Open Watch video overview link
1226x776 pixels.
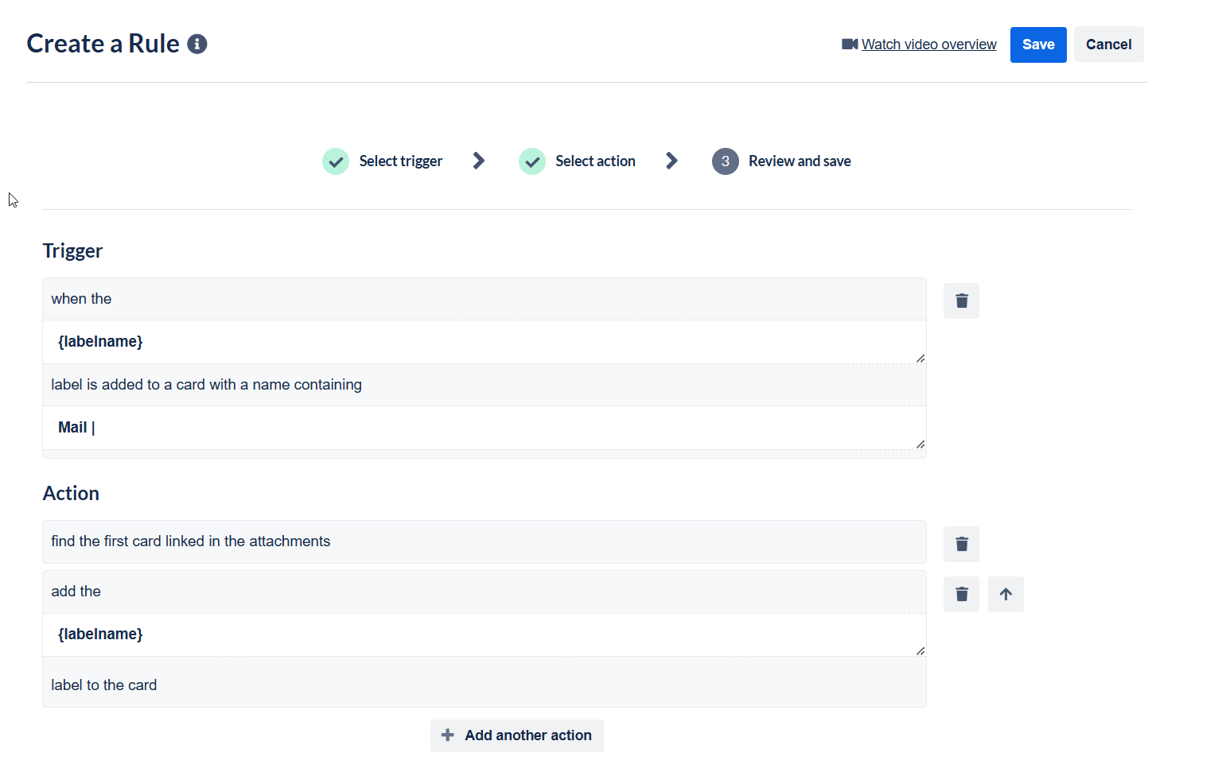pos(928,45)
